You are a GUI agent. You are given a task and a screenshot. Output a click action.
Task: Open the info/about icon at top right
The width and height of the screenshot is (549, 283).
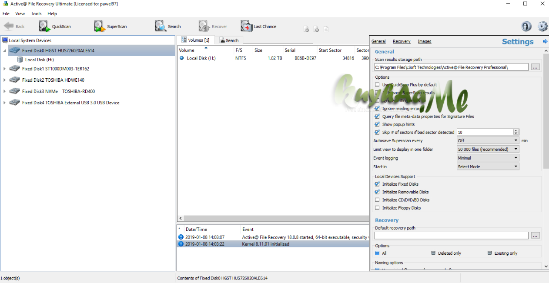(x=526, y=27)
